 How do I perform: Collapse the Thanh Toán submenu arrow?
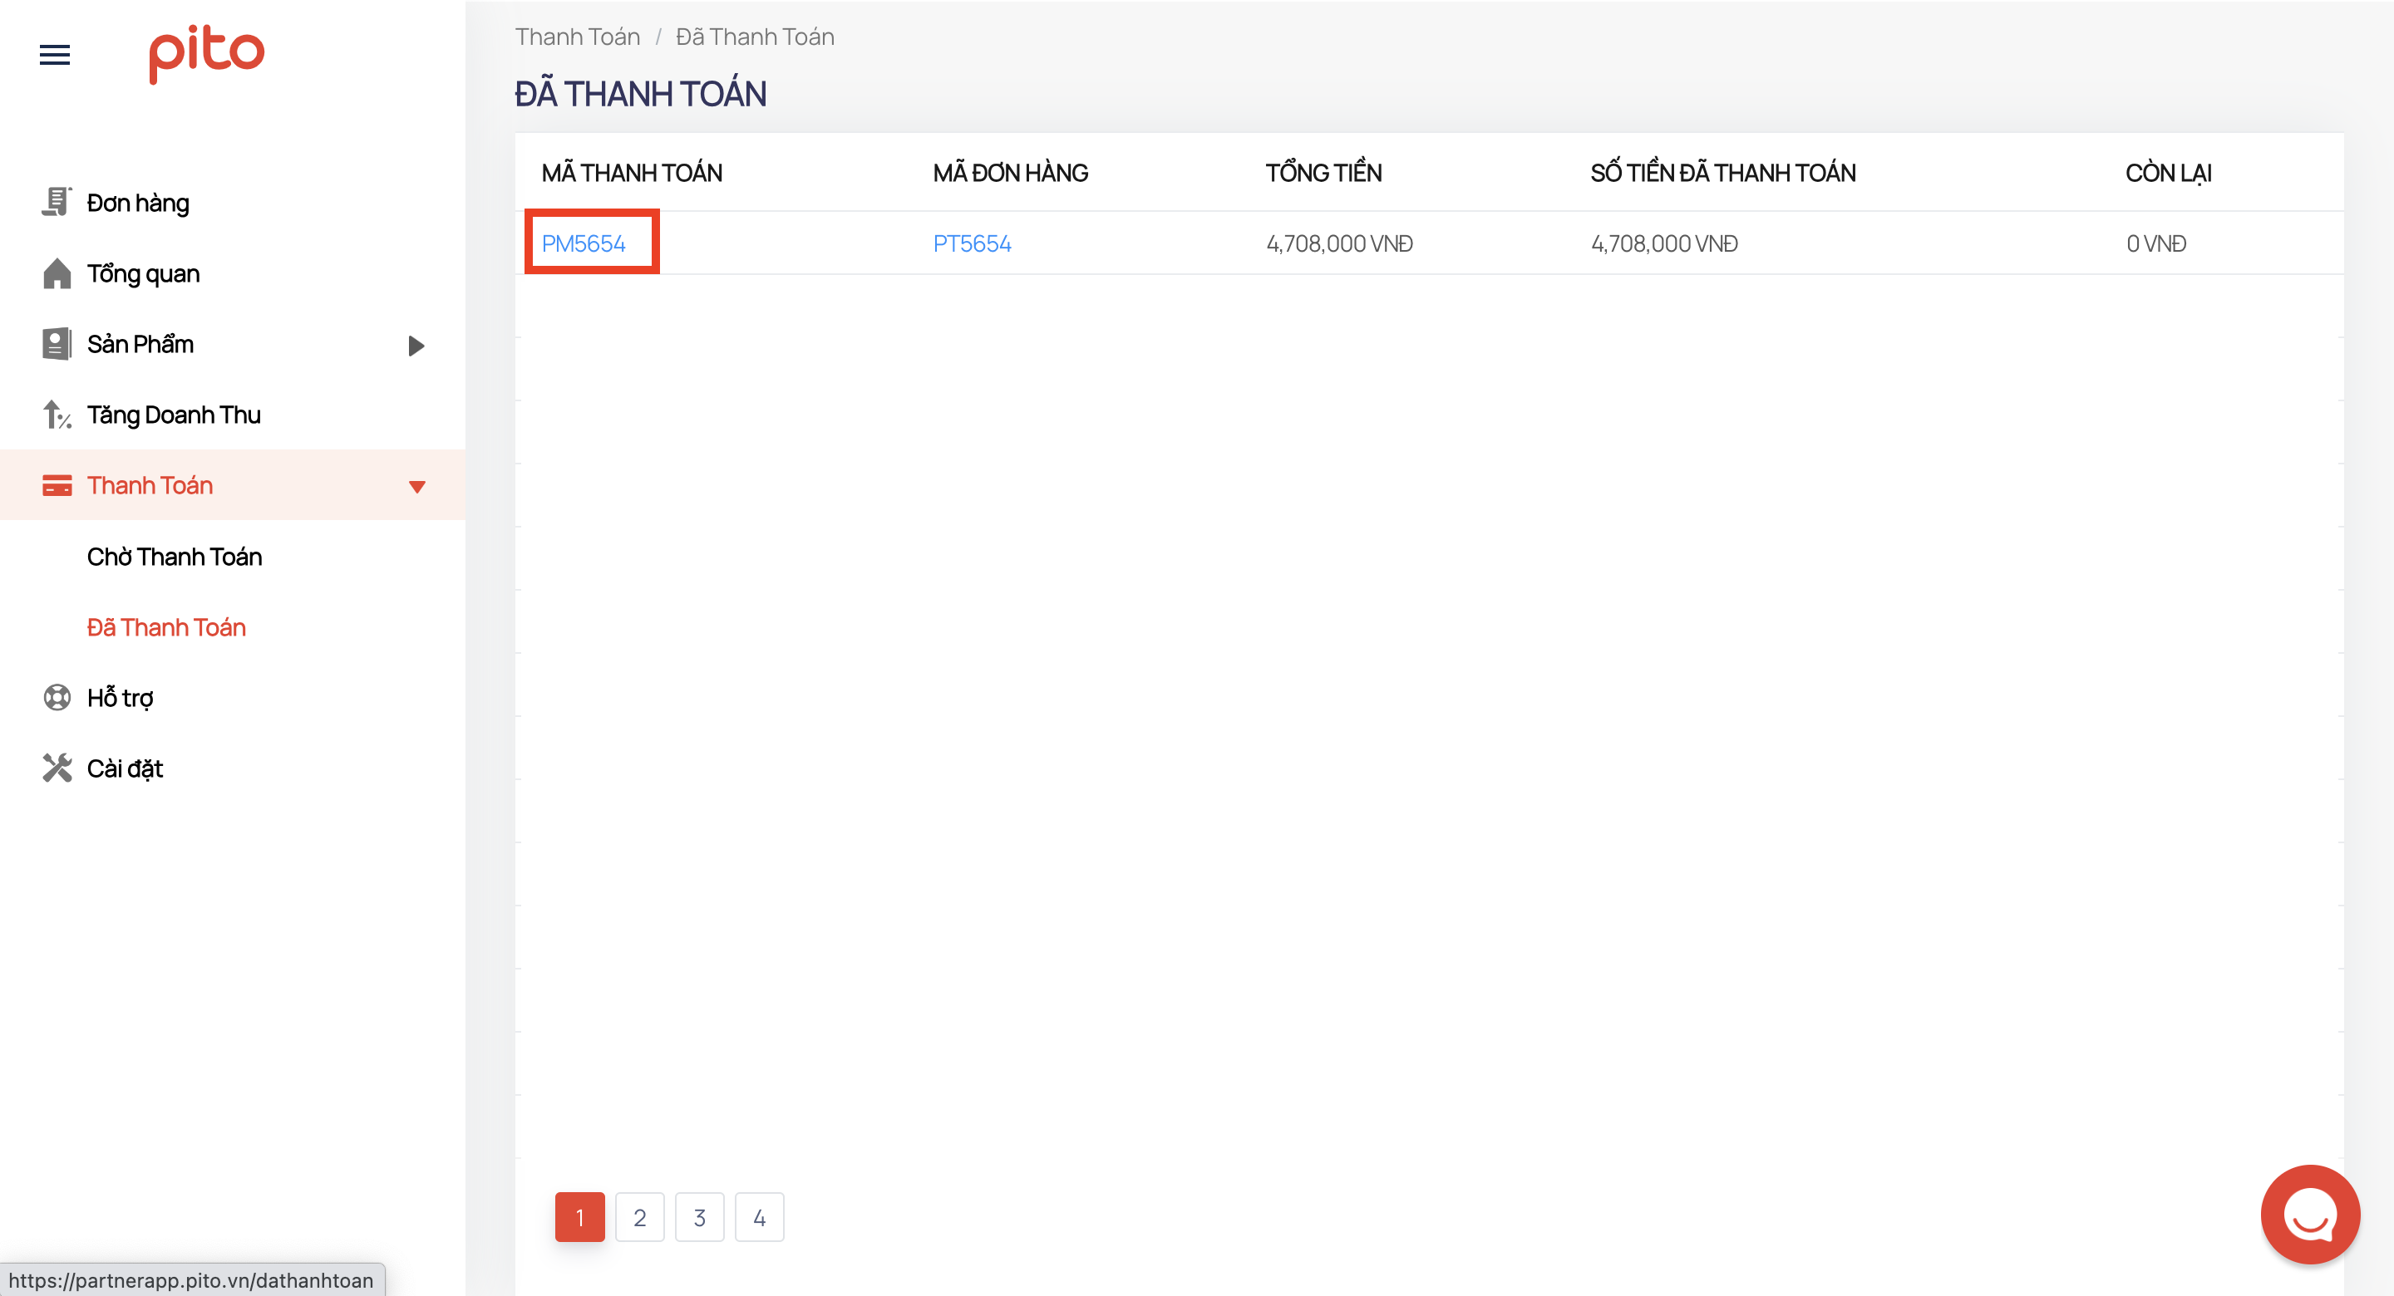pos(417,487)
